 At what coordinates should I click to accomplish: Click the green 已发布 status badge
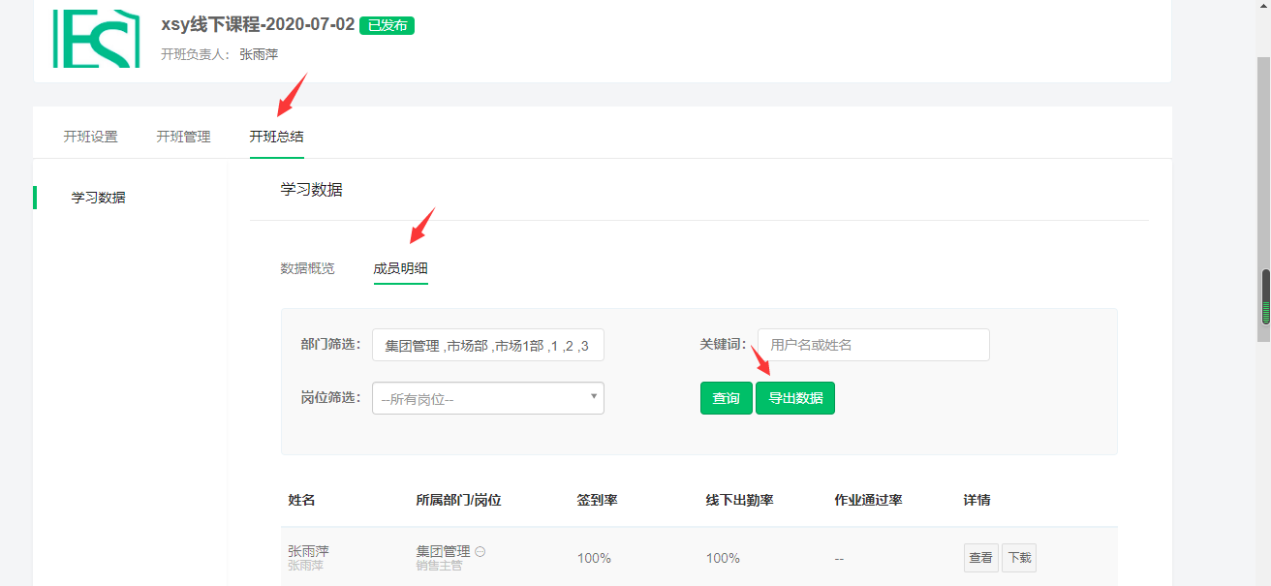pos(387,26)
